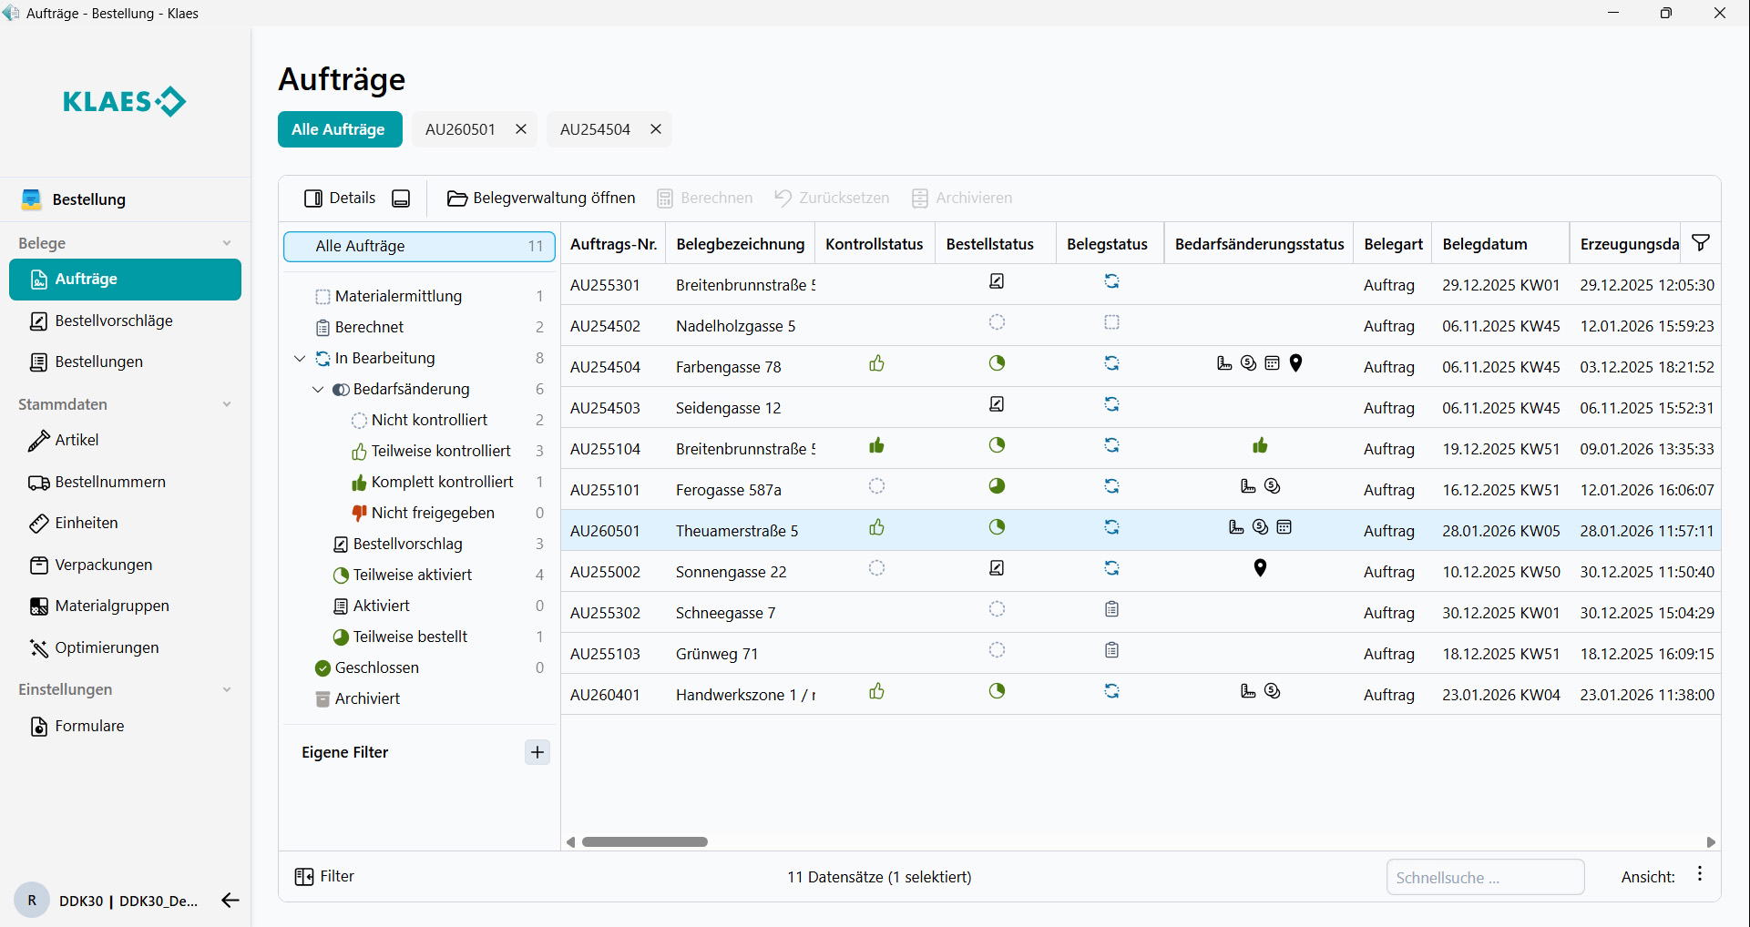The height and width of the screenshot is (927, 1750).
Task: Click location pin icon in AU255002 row
Action: coord(1260,569)
